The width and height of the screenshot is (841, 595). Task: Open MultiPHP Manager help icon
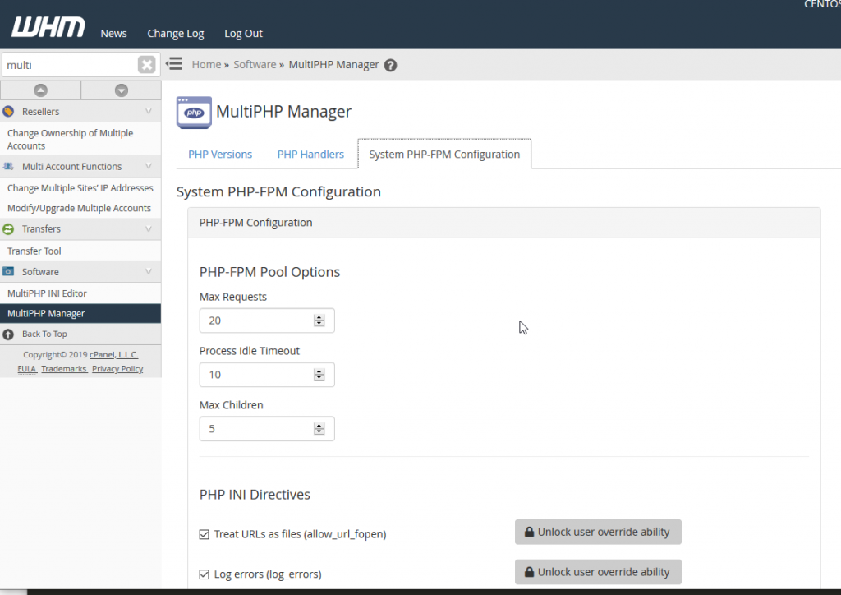point(391,65)
